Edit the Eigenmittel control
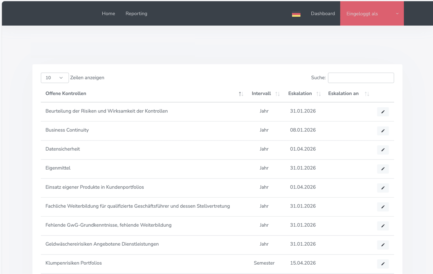The height and width of the screenshot is (274, 433). pyautogui.click(x=383, y=169)
